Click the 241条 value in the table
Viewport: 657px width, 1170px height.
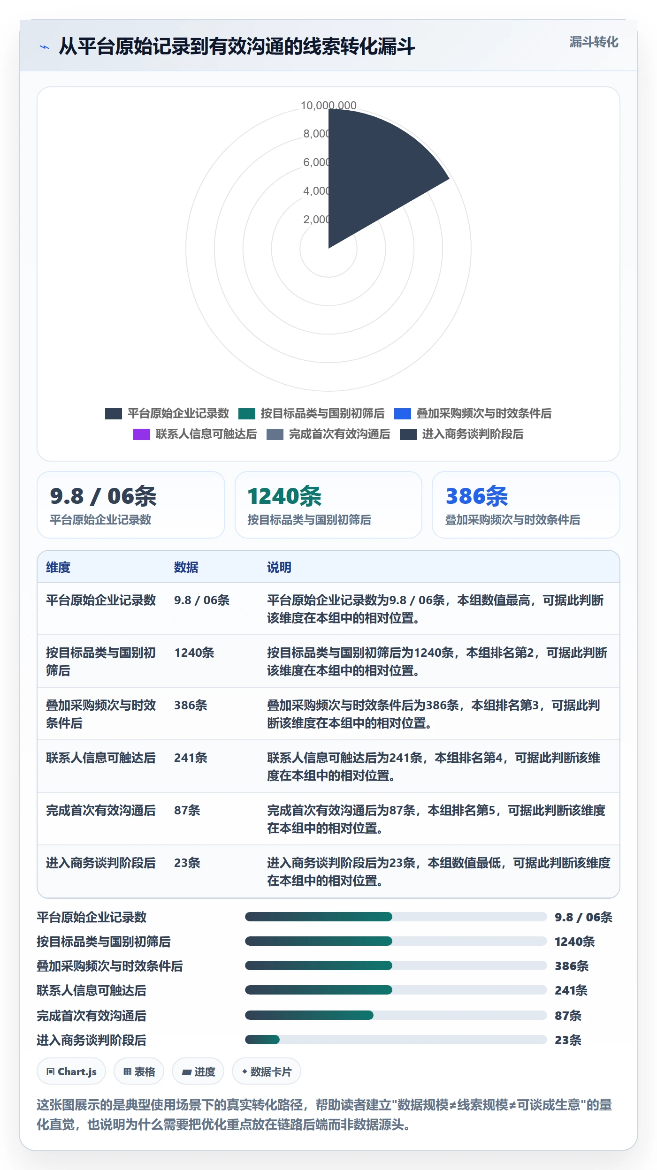pos(191,758)
